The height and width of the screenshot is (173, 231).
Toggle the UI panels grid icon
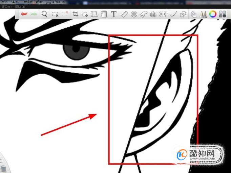(222, 14)
